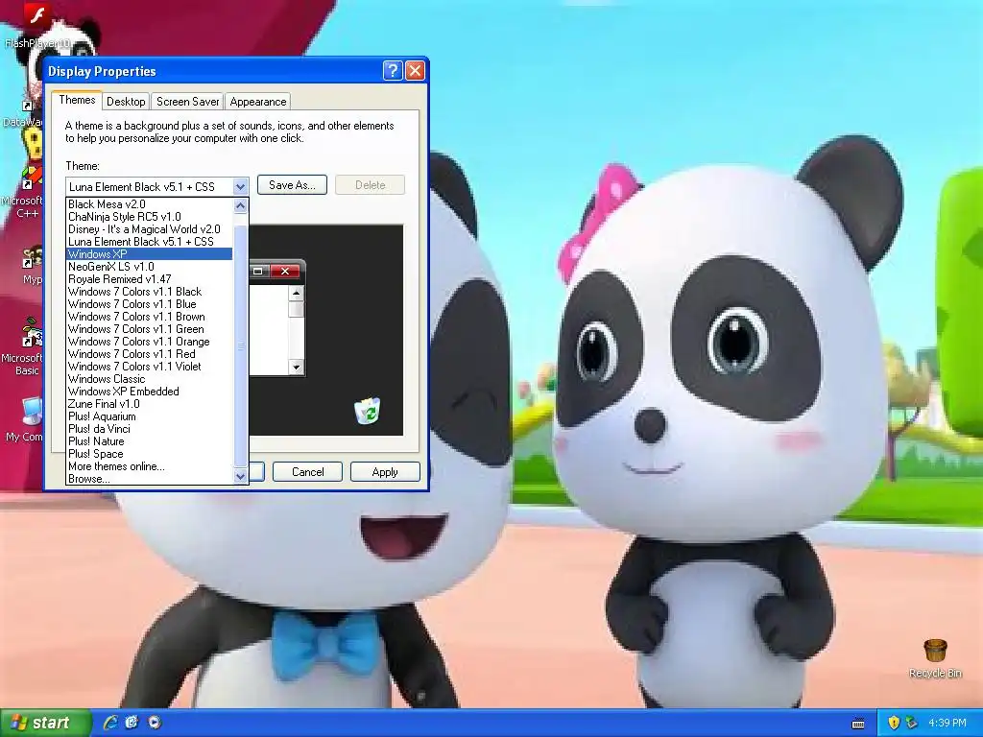The image size is (983, 737).
Task: Select Zune Final v1.0 theme
Action: pos(149,405)
